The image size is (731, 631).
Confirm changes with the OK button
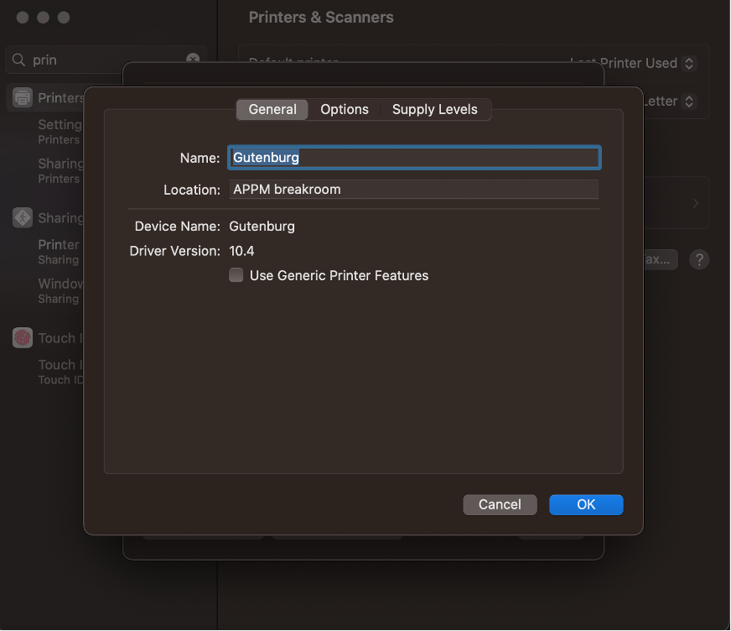pos(585,504)
